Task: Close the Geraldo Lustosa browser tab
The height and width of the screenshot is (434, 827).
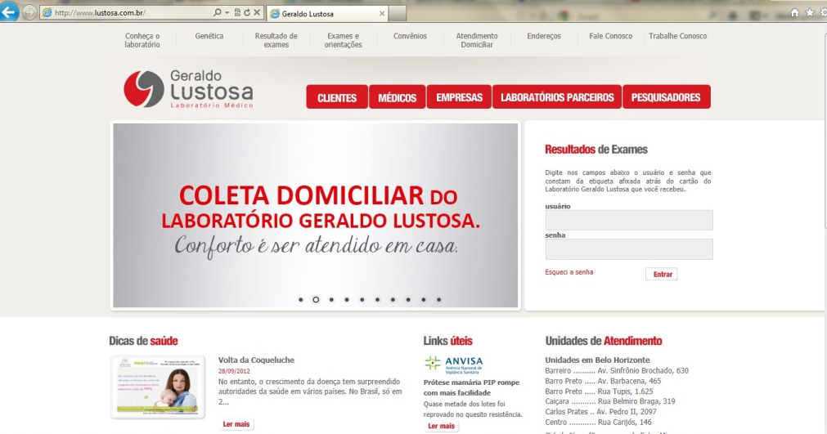Action: (x=382, y=14)
